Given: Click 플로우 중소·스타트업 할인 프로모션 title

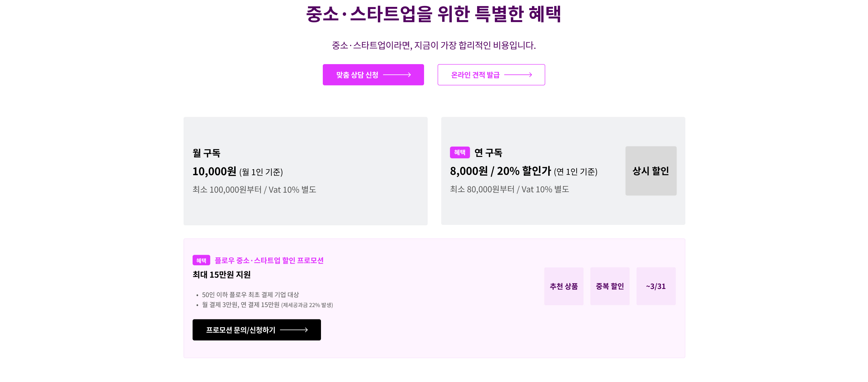Looking at the screenshot, I should 269,260.
